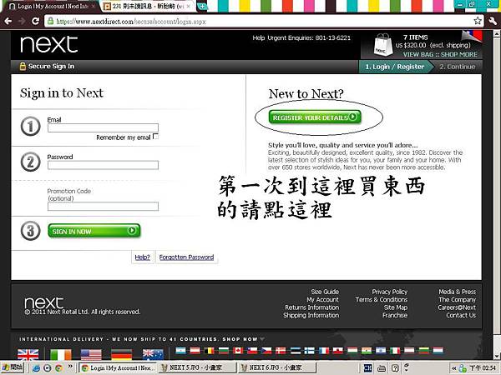Expand the international delivery Shop Now arrow
This screenshot has width=501, height=375.
click(262, 339)
